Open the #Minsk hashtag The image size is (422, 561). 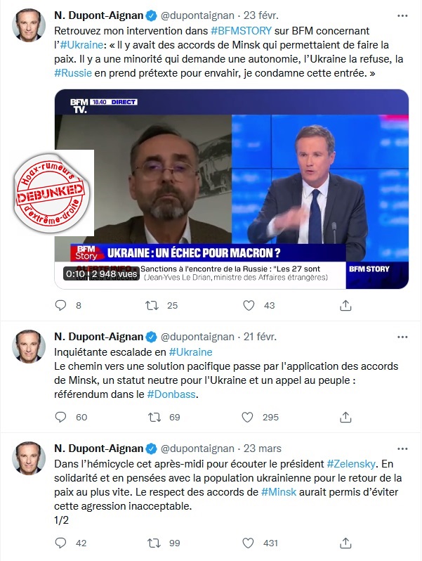[x=279, y=492]
